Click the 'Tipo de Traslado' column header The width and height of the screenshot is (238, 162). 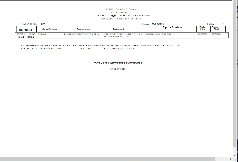click(x=172, y=27)
